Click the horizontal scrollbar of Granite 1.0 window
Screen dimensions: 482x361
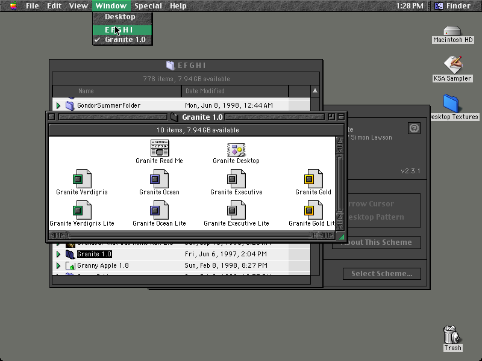tap(192, 235)
